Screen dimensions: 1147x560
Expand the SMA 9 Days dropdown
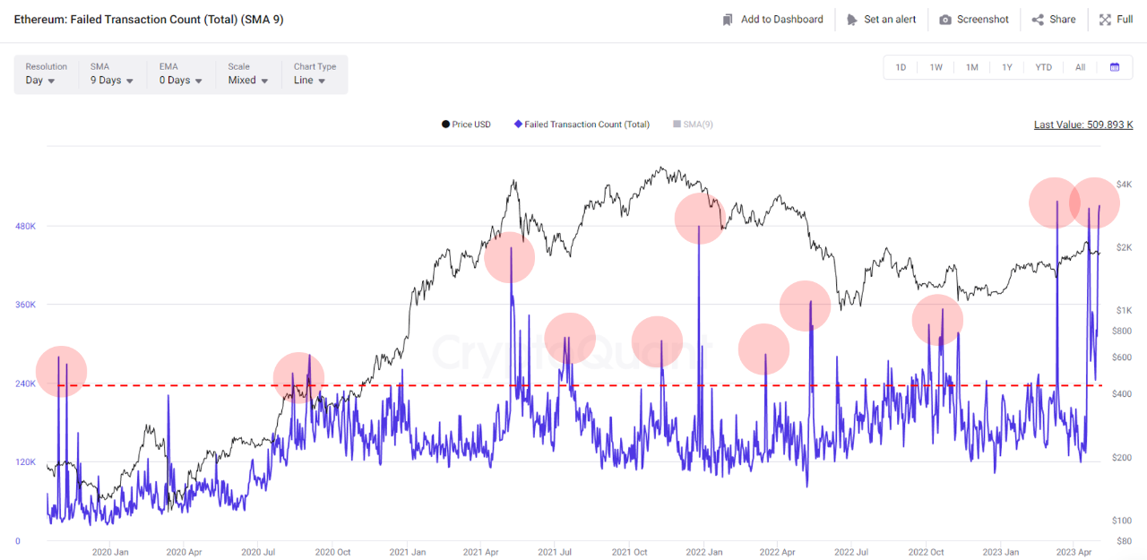[x=112, y=81]
